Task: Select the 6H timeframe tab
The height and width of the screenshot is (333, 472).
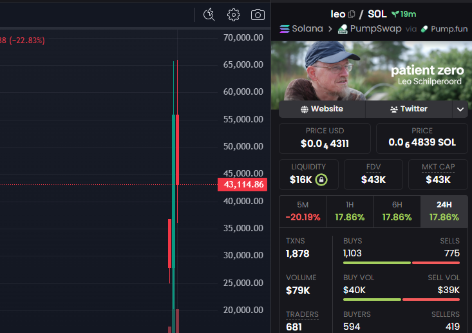Action: coord(397,211)
